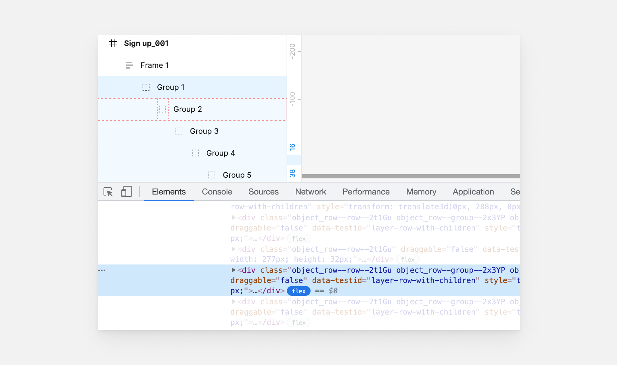Click the horizontal canvas scrollbar
617x365 pixels.
pyautogui.click(x=410, y=176)
